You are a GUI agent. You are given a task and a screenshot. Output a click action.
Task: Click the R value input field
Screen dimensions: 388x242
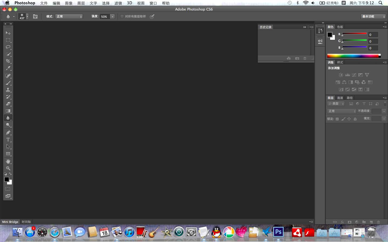point(373,35)
